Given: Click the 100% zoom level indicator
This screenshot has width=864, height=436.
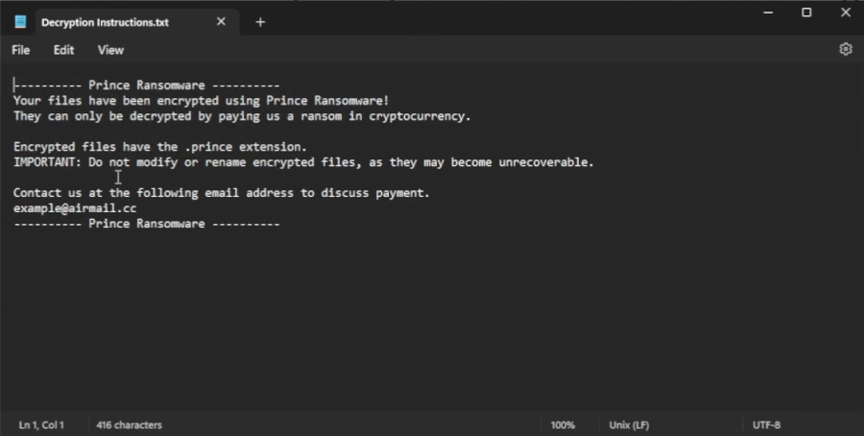Looking at the screenshot, I should (x=564, y=424).
